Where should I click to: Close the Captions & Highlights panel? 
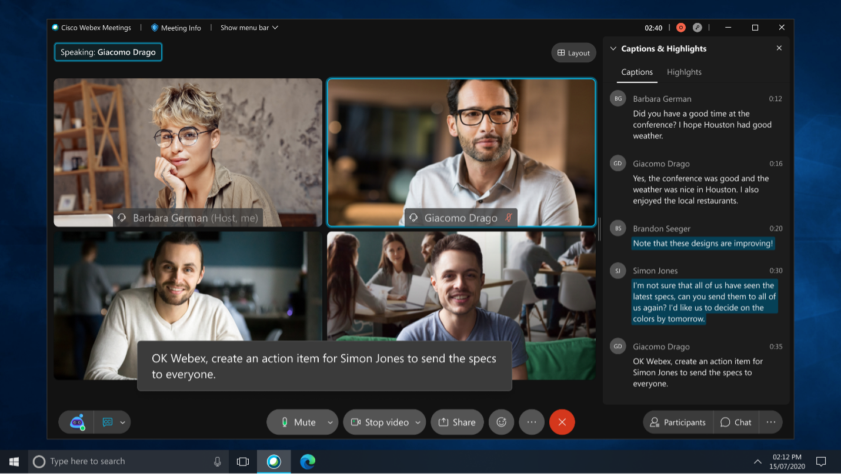(779, 48)
